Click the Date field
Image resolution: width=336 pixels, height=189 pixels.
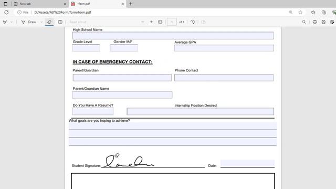pos(247,163)
